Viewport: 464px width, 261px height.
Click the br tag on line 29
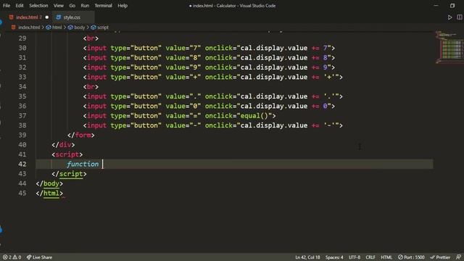click(x=91, y=38)
